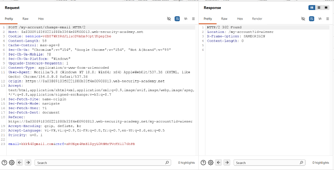334x170 pixels.
Task: Click magnifier icon in Response search box
Action: [301, 162]
